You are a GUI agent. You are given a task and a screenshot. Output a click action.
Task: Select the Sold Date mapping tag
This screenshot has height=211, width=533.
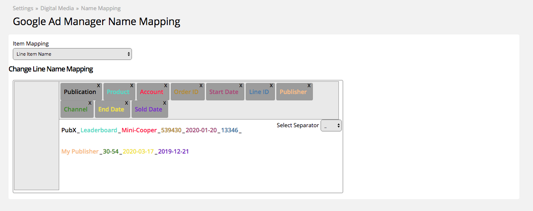pos(150,109)
